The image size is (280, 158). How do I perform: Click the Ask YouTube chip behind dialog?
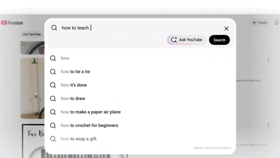pos(32,34)
